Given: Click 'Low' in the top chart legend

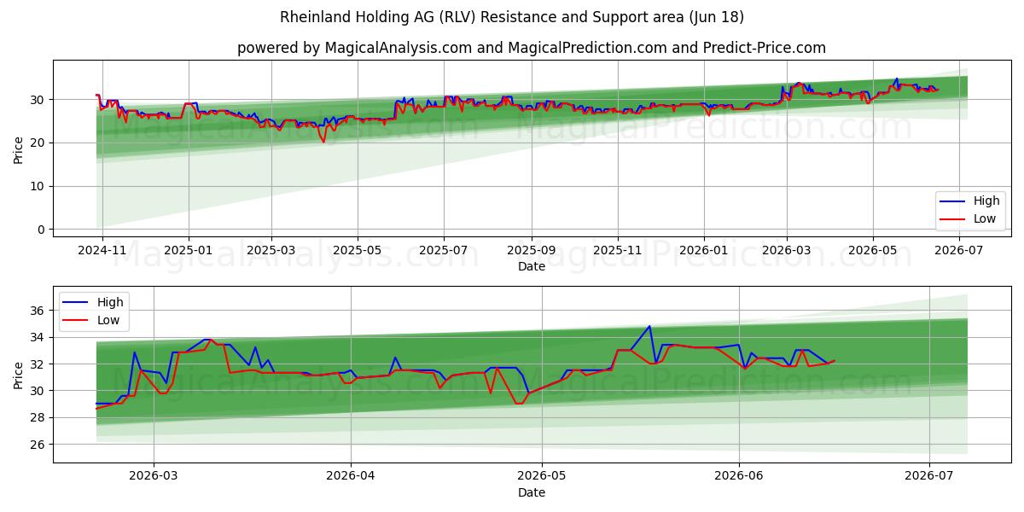Looking at the screenshot, I should pos(986,219).
